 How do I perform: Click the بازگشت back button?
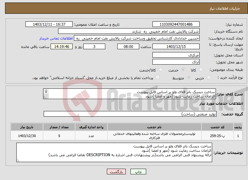tap(116, 172)
